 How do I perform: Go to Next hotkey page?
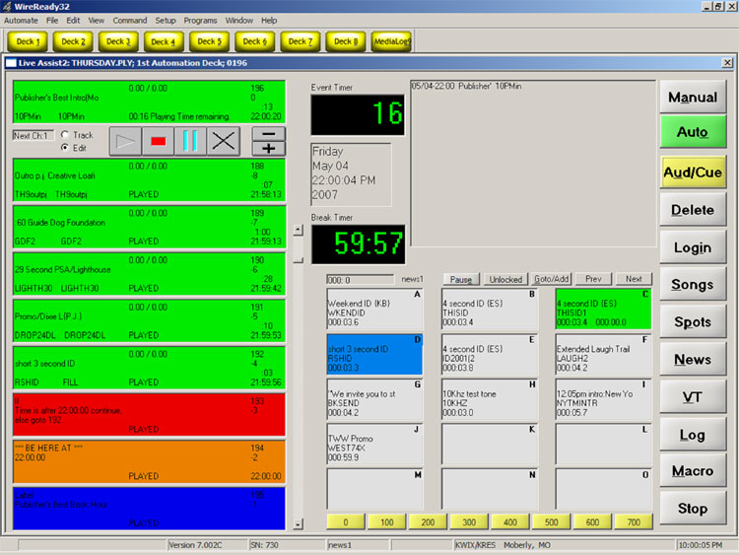634,279
